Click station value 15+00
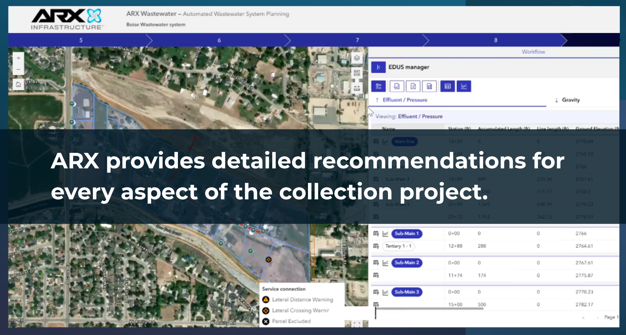The height and width of the screenshot is (335, 626). pyautogui.click(x=455, y=304)
